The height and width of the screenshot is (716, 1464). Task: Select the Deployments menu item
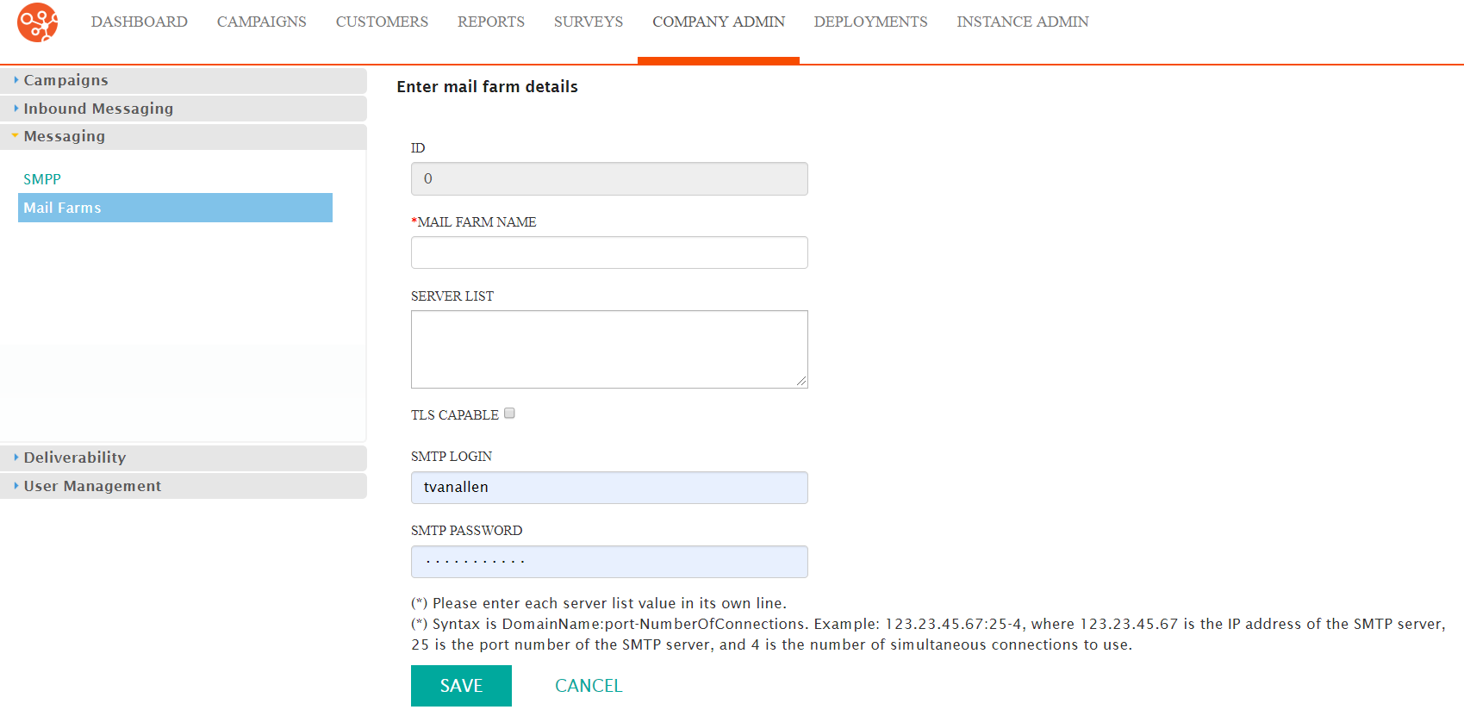871,22
